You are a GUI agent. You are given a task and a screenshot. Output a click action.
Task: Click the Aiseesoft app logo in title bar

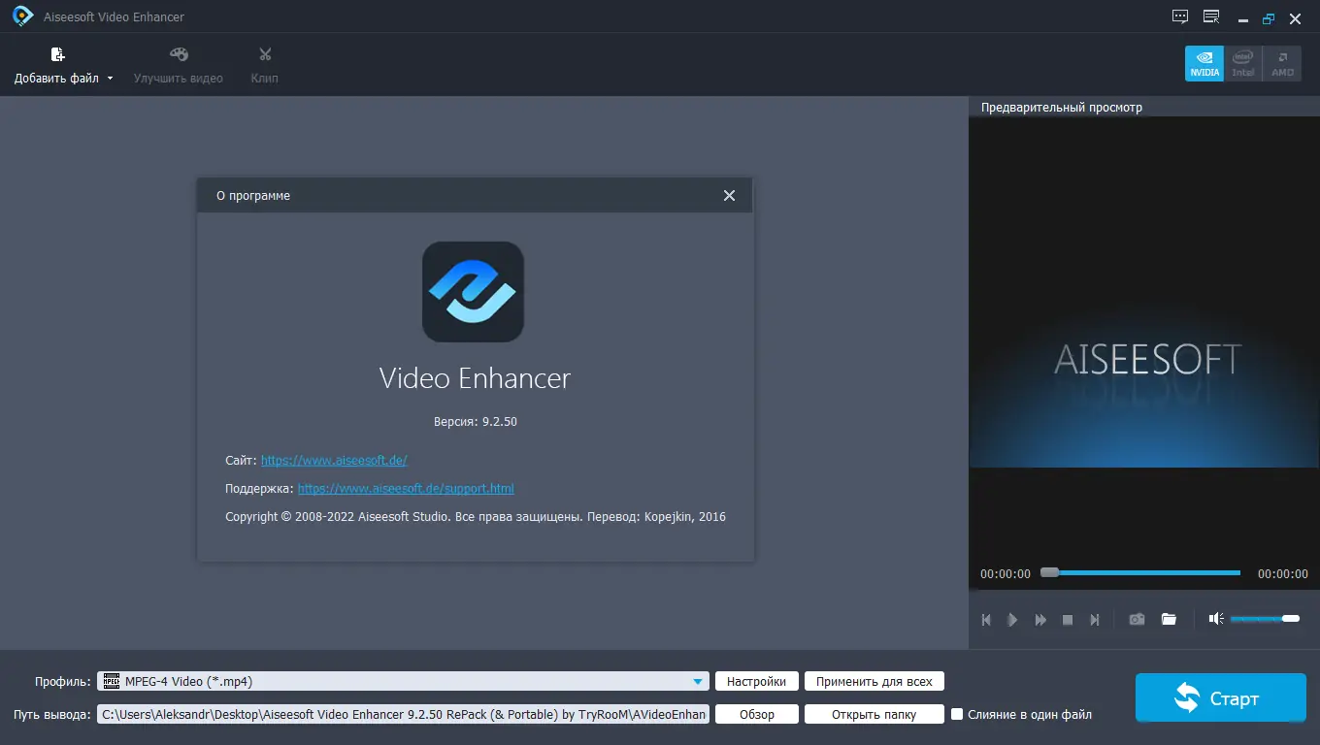[22, 16]
